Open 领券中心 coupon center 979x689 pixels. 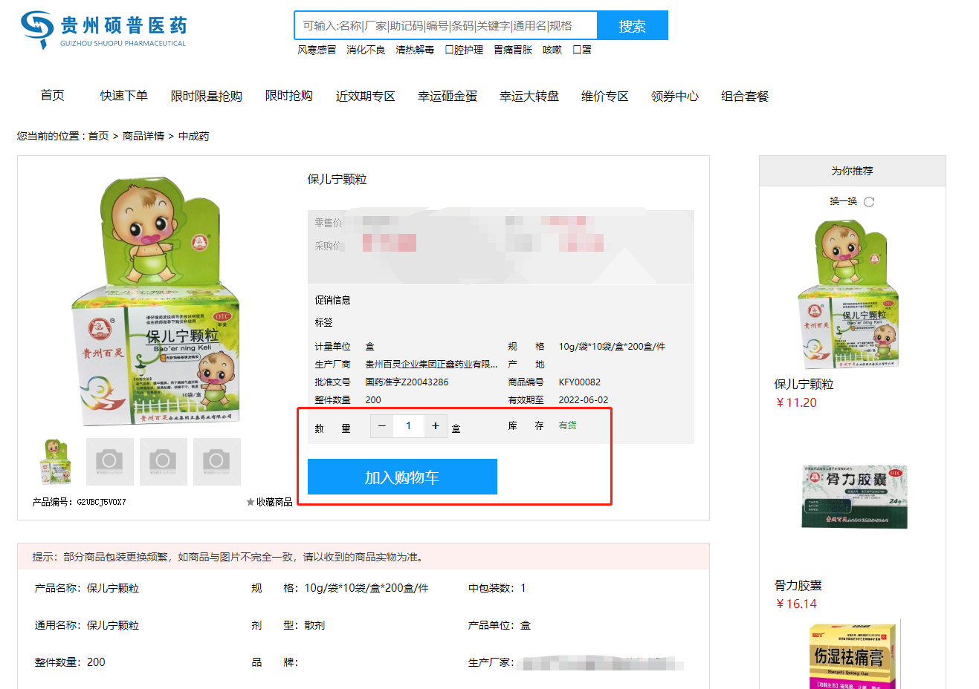coord(675,97)
